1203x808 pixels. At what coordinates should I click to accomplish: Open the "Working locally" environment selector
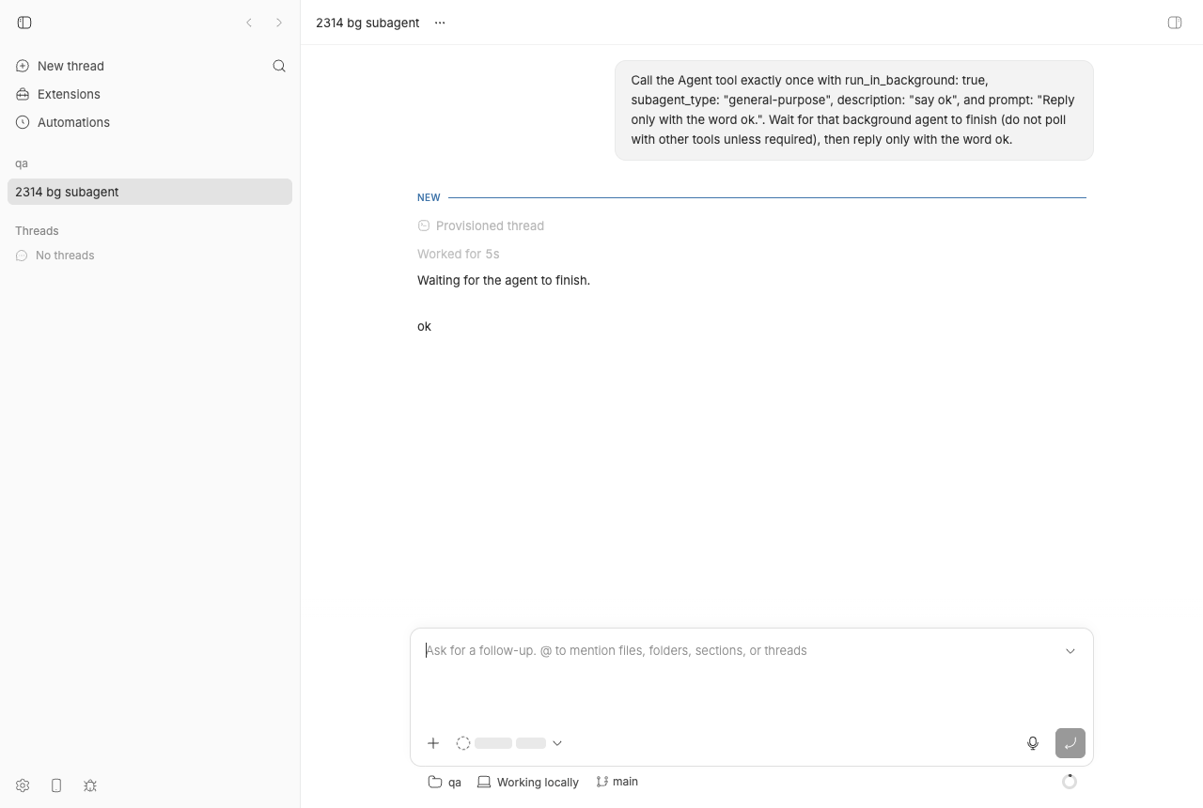(x=528, y=782)
